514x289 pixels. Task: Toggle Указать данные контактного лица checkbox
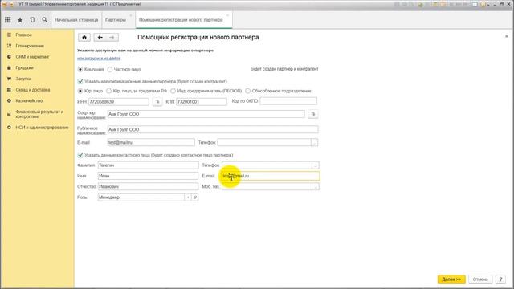tap(80, 155)
